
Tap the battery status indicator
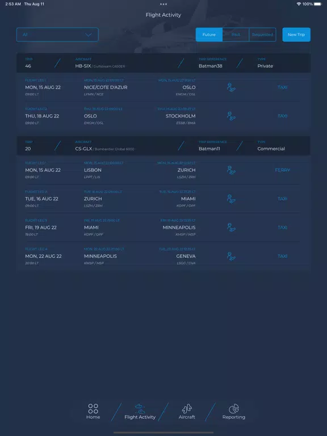coord(317,4)
